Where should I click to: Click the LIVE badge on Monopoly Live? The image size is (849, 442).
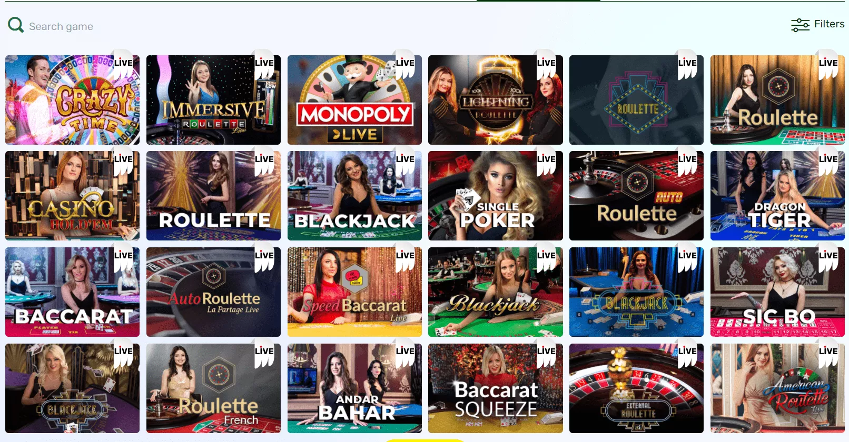405,63
